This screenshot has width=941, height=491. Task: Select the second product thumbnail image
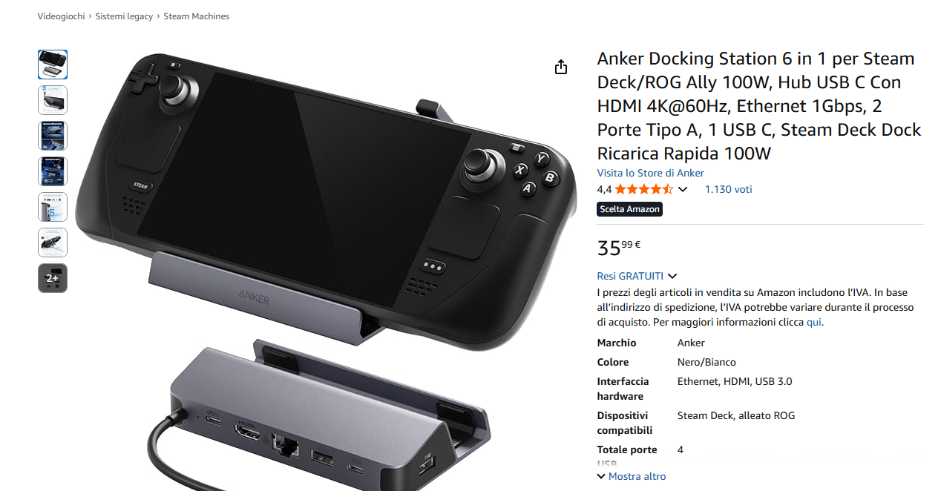53,100
